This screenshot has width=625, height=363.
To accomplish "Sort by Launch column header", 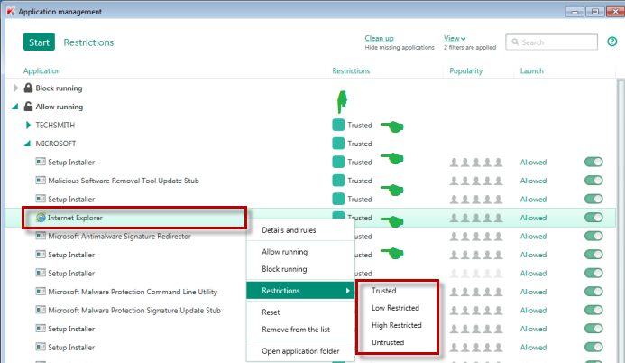I will (532, 71).
